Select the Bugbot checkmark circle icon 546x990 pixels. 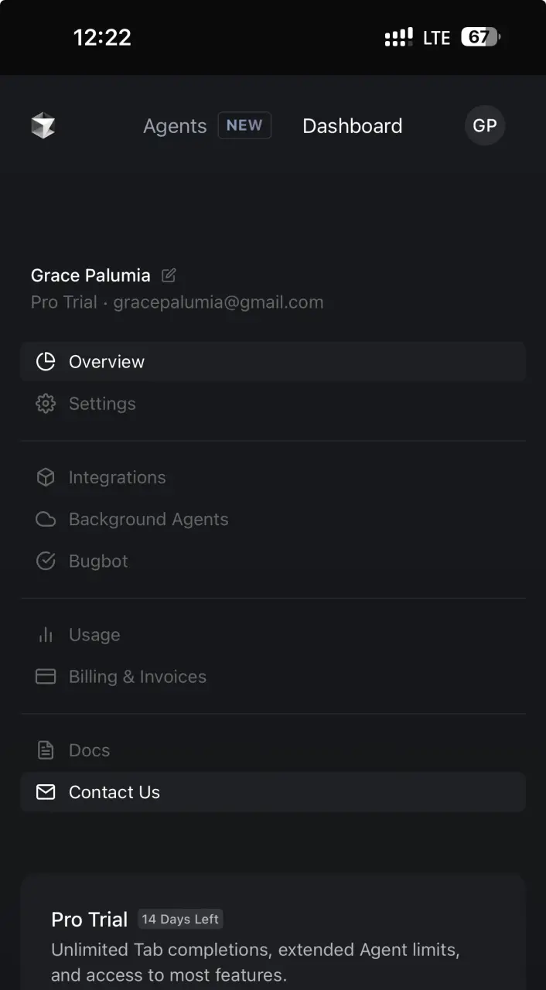tap(46, 561)
